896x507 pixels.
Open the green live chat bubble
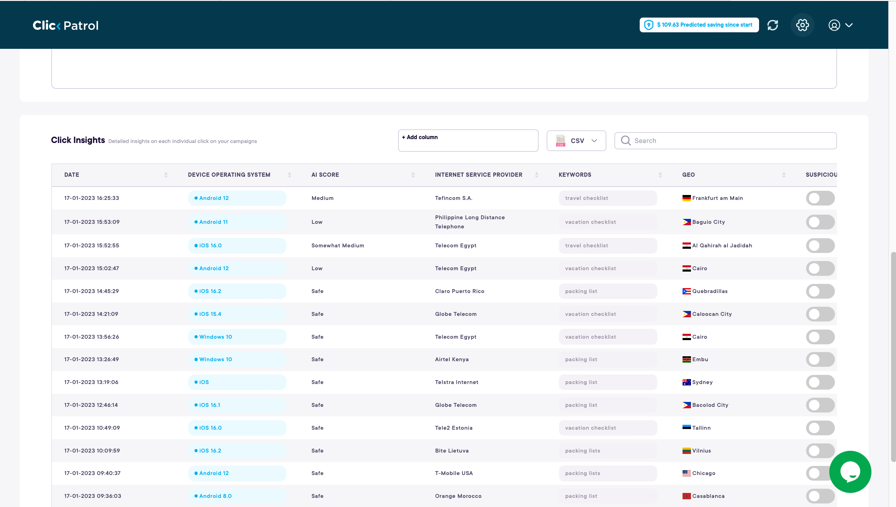tap(850, 472)
